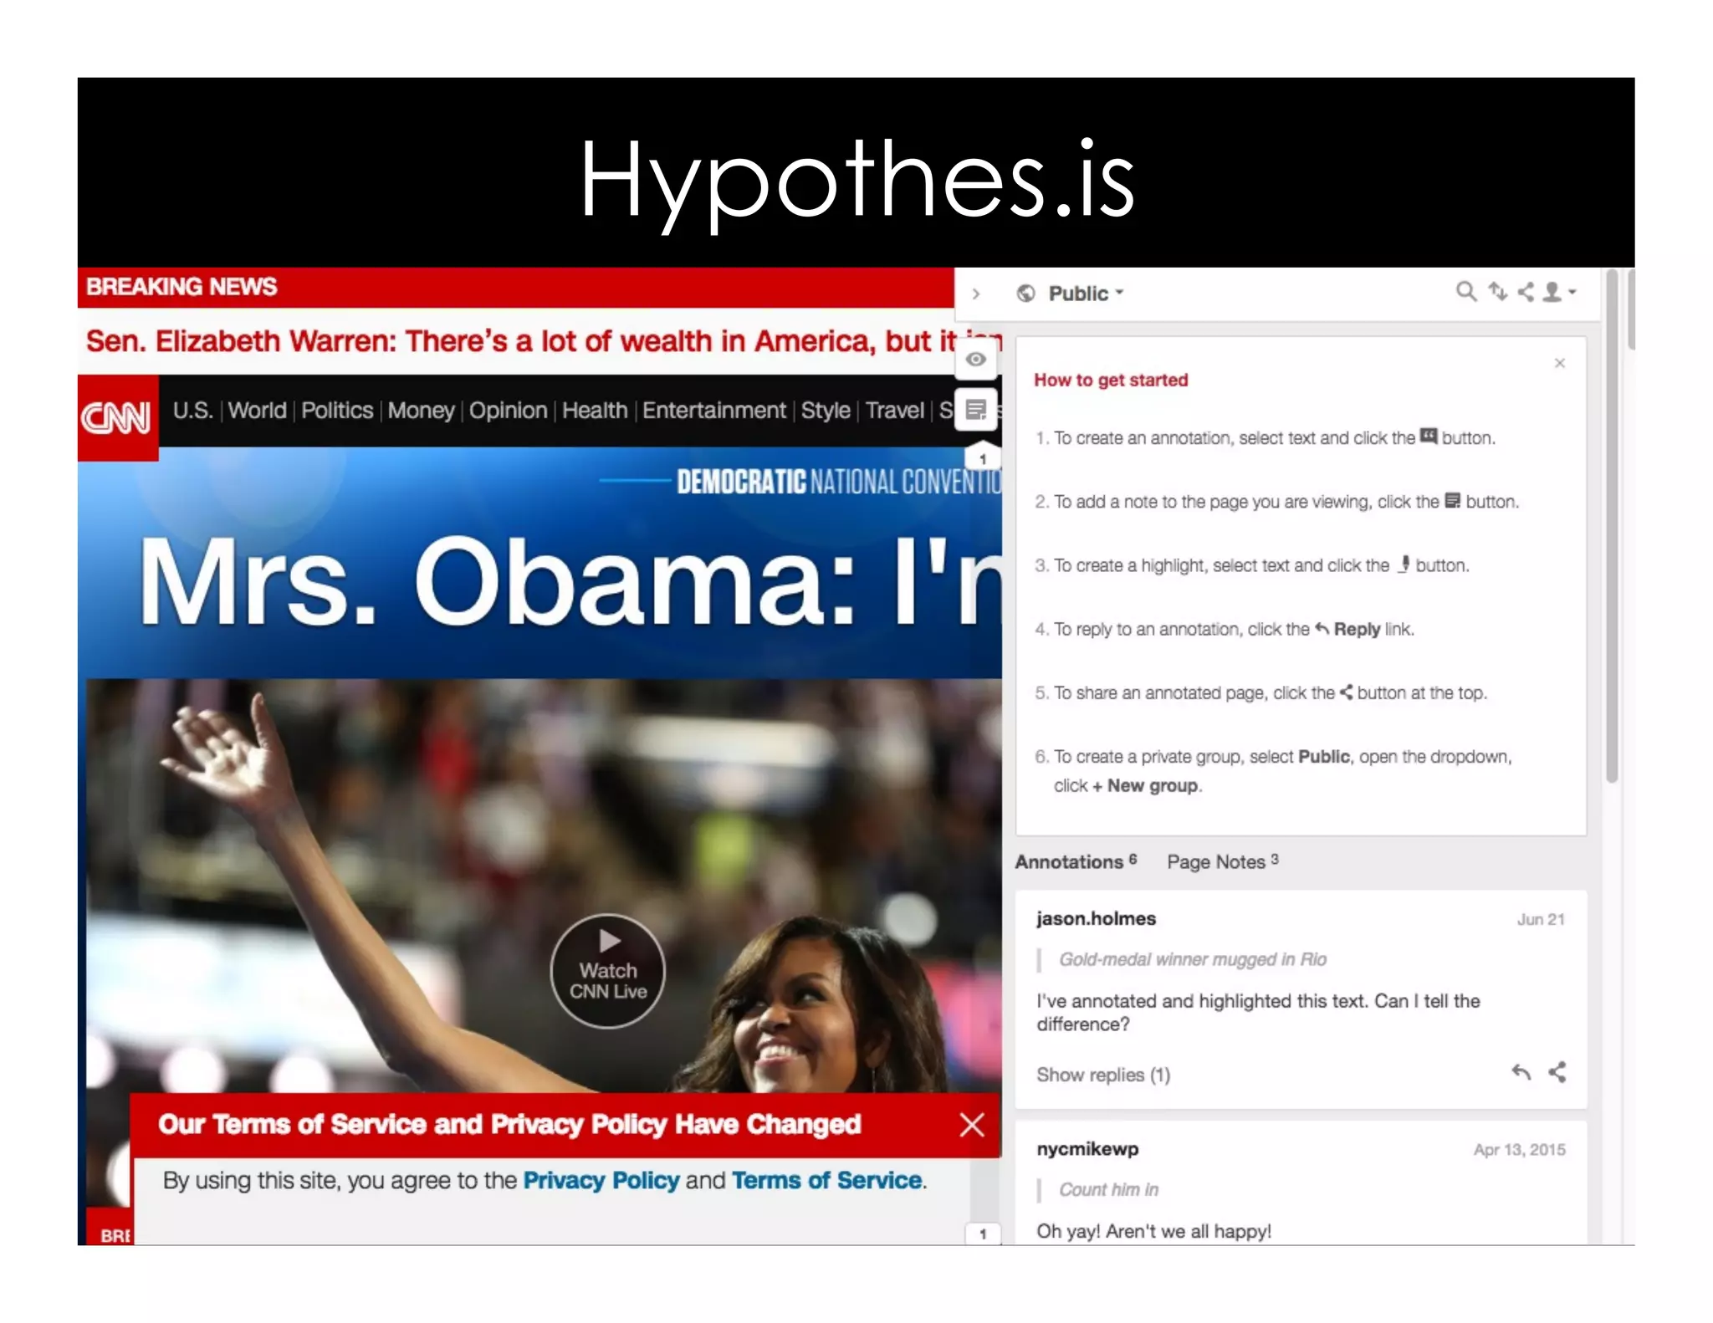Open the jason.holmes username
Image resolution: width=1713 pixels, height=1323 pixels.
[x=1096, y=918]
